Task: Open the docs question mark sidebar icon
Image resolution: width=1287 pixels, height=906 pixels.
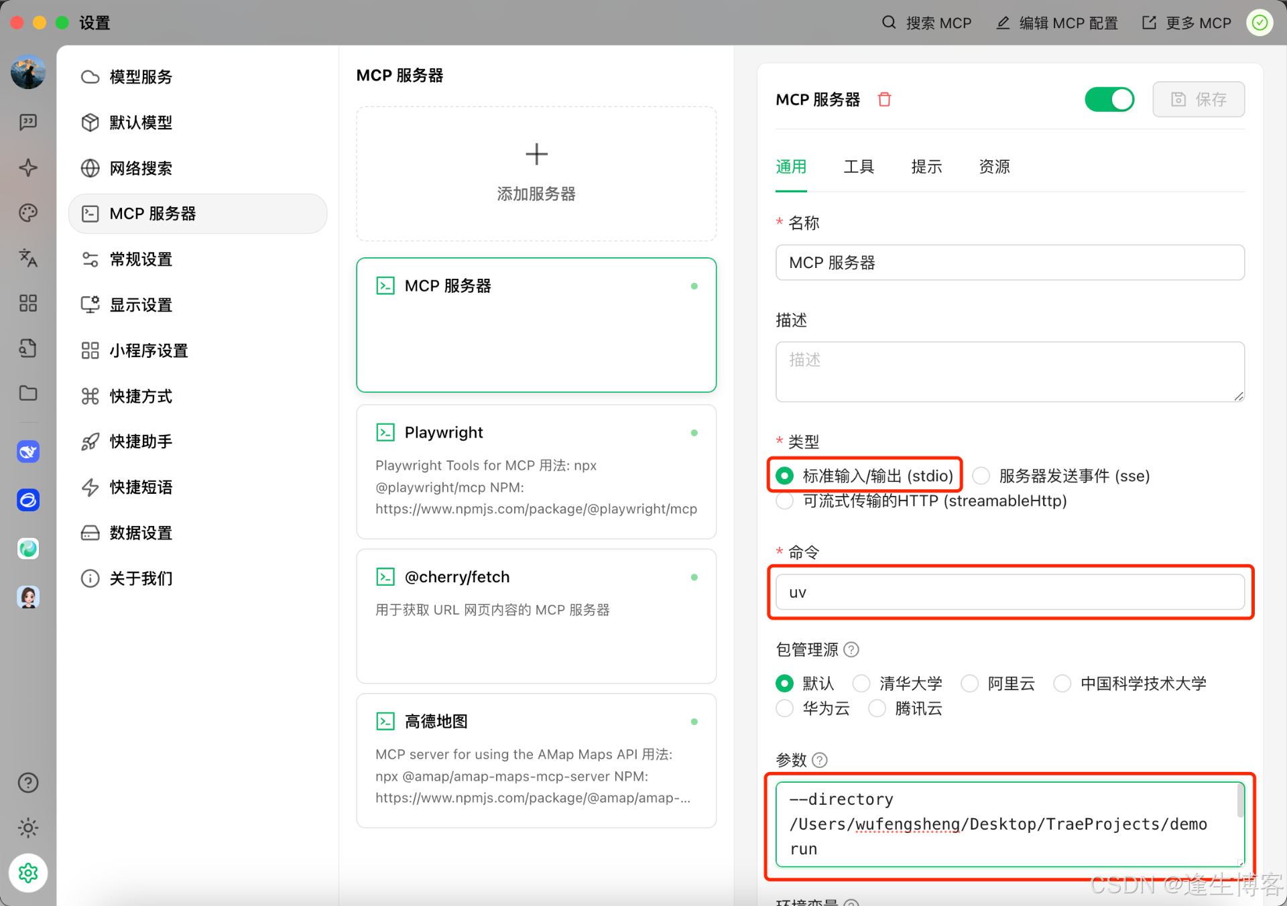Action: [28, 783]
